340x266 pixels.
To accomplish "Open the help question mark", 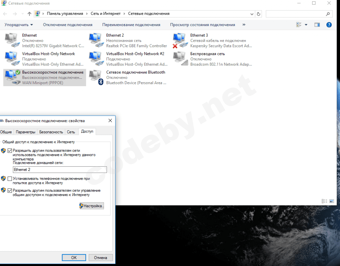I will [329, 25].
